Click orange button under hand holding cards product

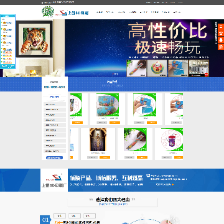tap(152, 123)
